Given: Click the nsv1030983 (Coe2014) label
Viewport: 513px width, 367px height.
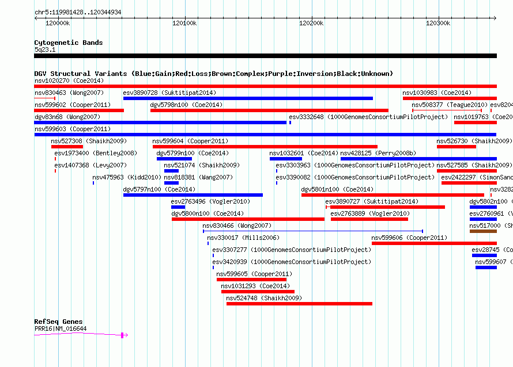Looking at the screenshot, I should tap(437, 93).
